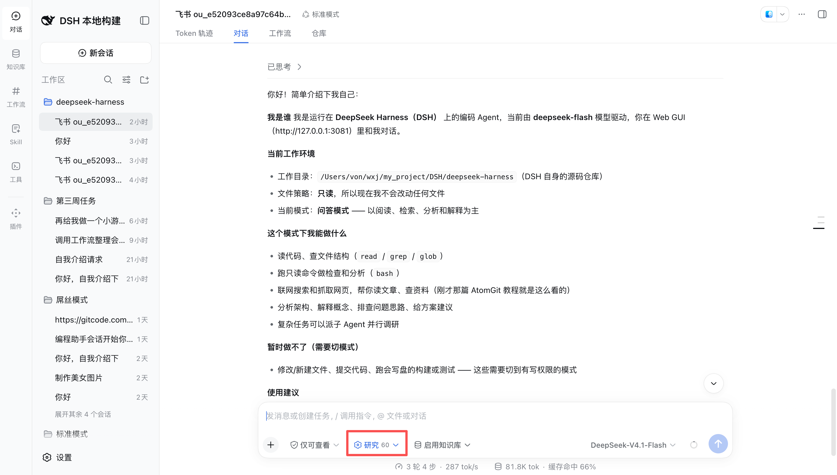Open the 编程助手会话开始你 conversation
The width and height of the screenshot is (837, 475).
(x=96, y=339)
